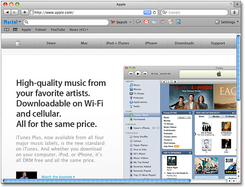Open the notepad with pencil icon
Image resolution: width=245 pixels, height=187 pixels.
coord(170,22)
